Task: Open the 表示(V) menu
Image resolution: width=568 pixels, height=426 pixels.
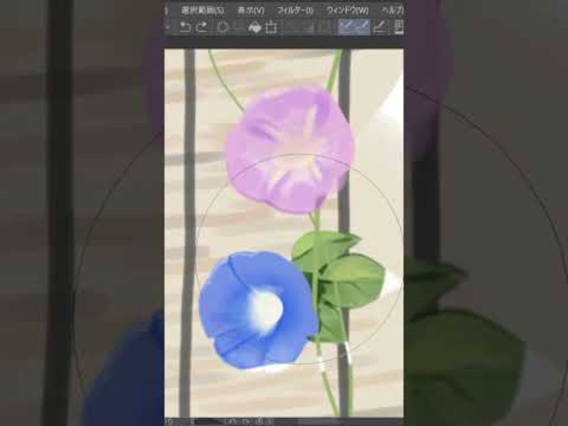Action: (x=250, y=10)
